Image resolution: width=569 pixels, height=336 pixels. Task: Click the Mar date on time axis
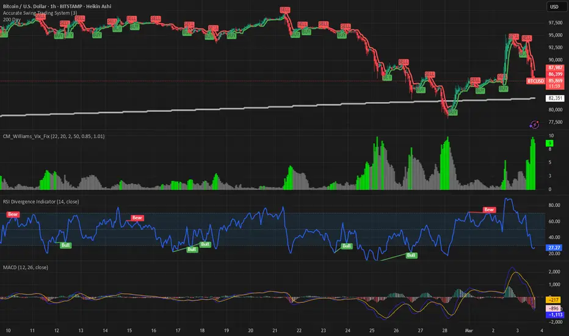[x=469, y=331]
